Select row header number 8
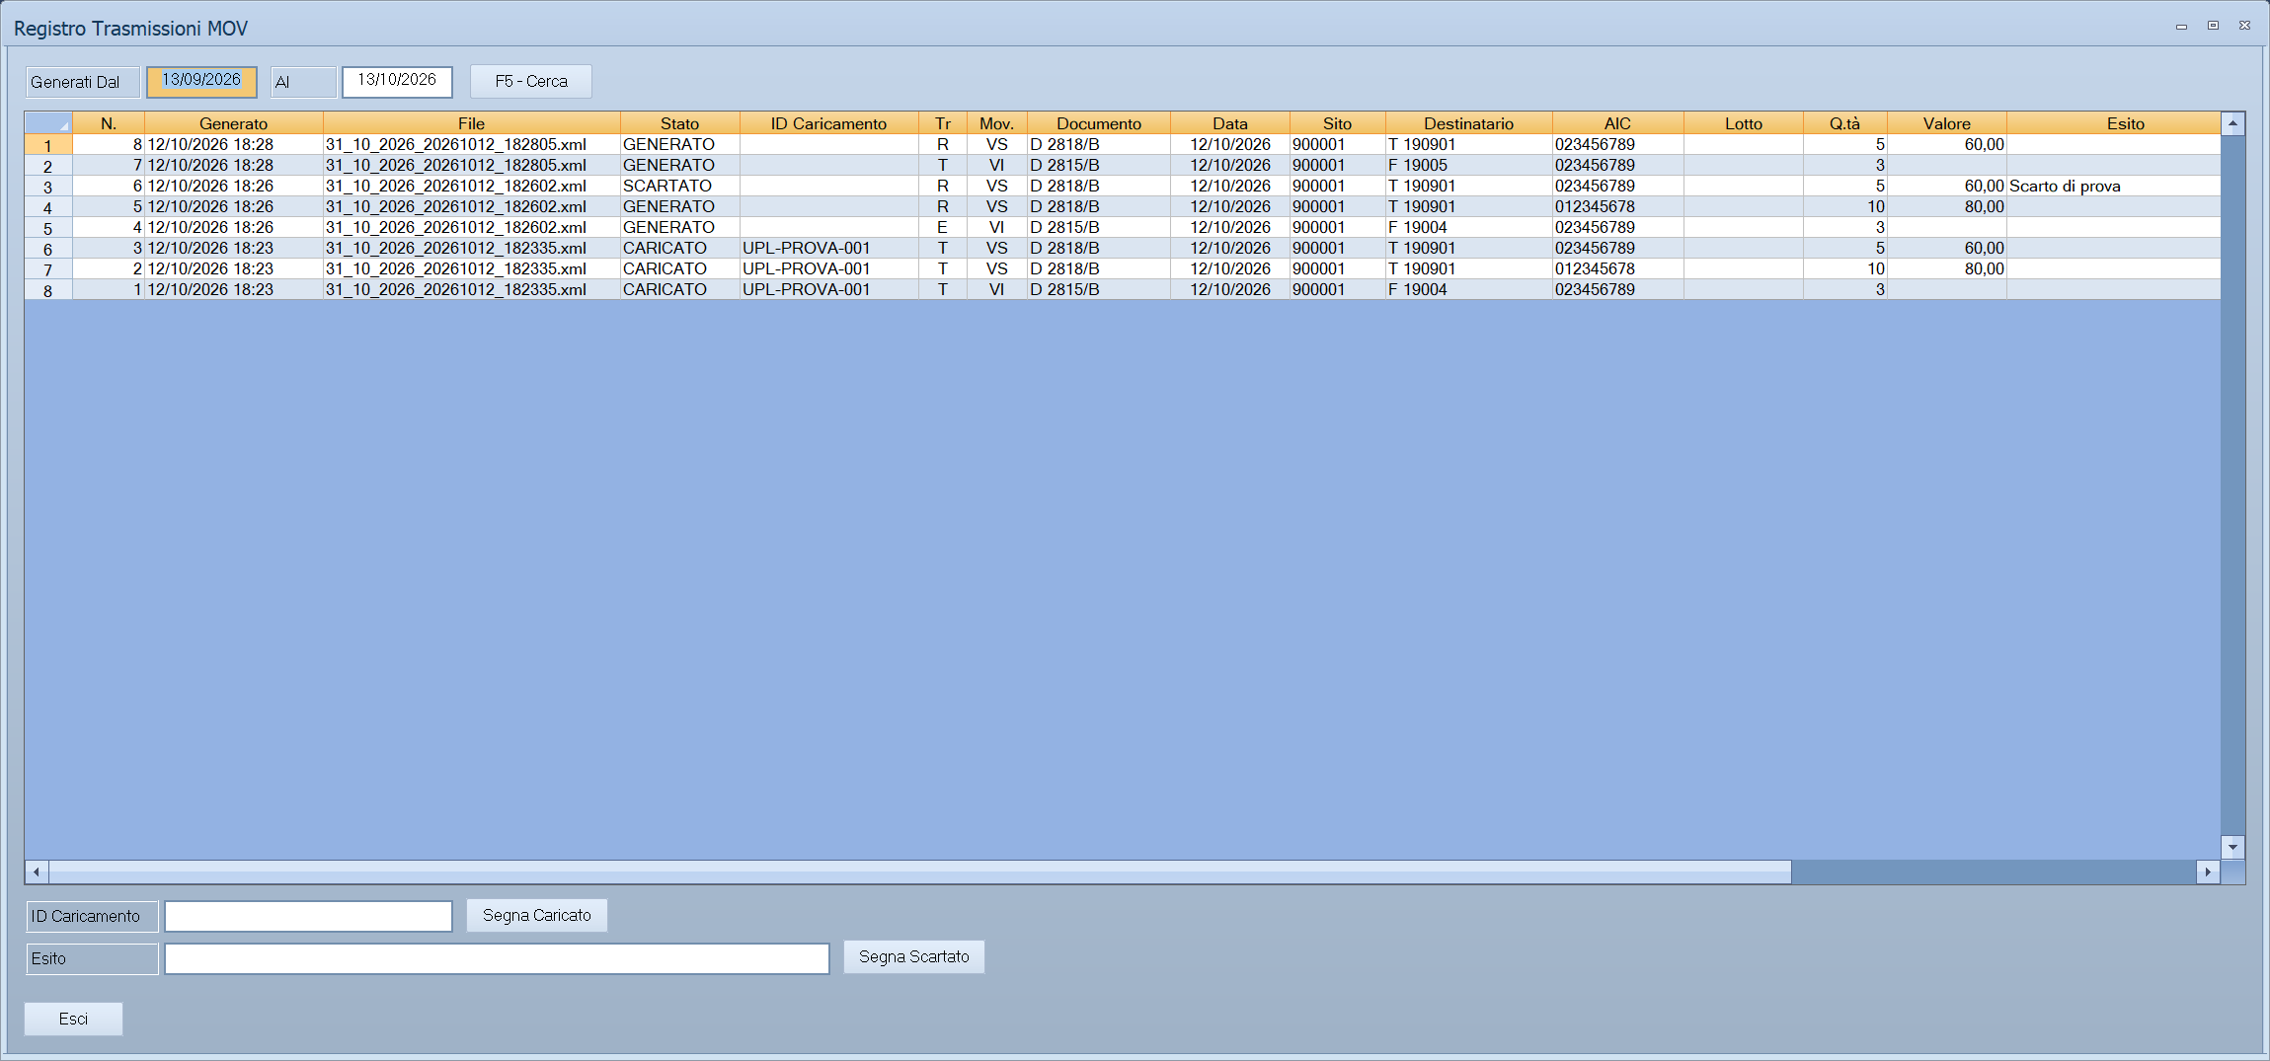Viewport: 2270px width, 1061px height. click(48, 290)
